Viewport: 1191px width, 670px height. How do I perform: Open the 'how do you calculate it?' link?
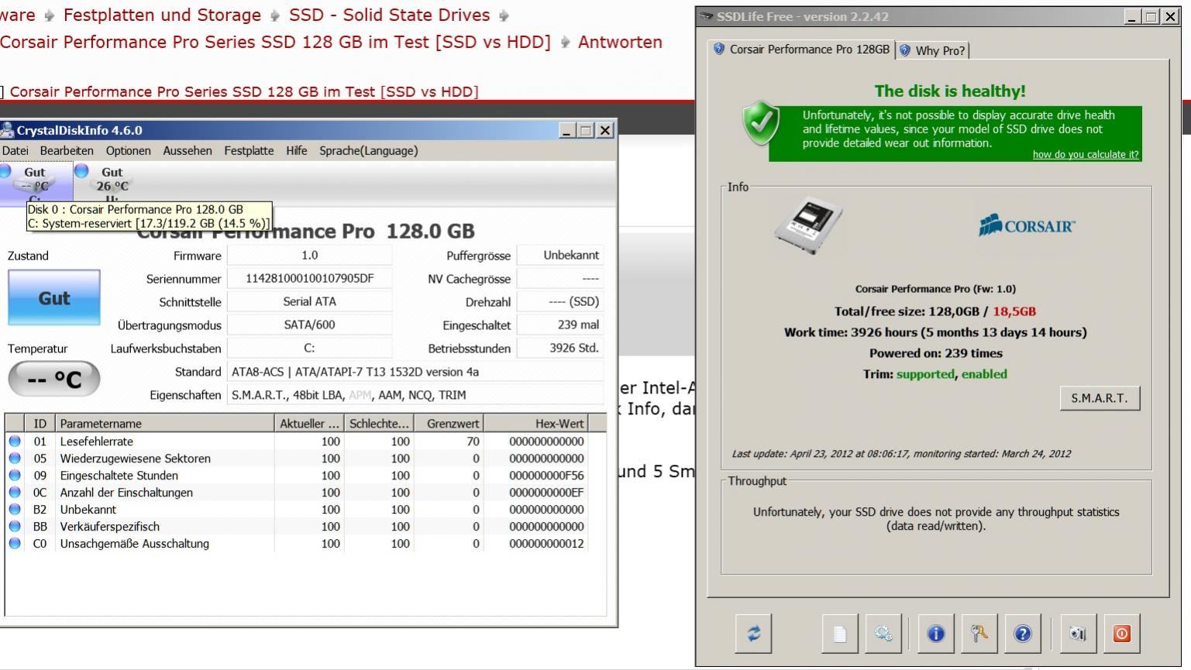point(1086,154)
